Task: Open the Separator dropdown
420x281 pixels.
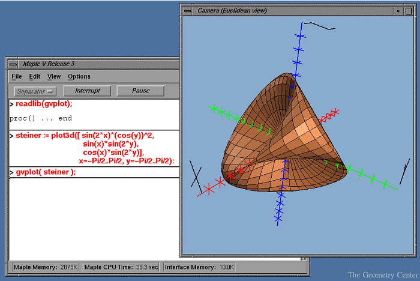Action: 35,91
